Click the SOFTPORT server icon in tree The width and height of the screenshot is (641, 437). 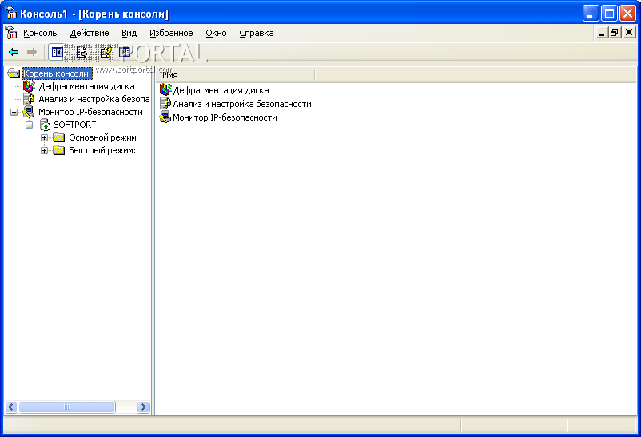click(45, 125)
